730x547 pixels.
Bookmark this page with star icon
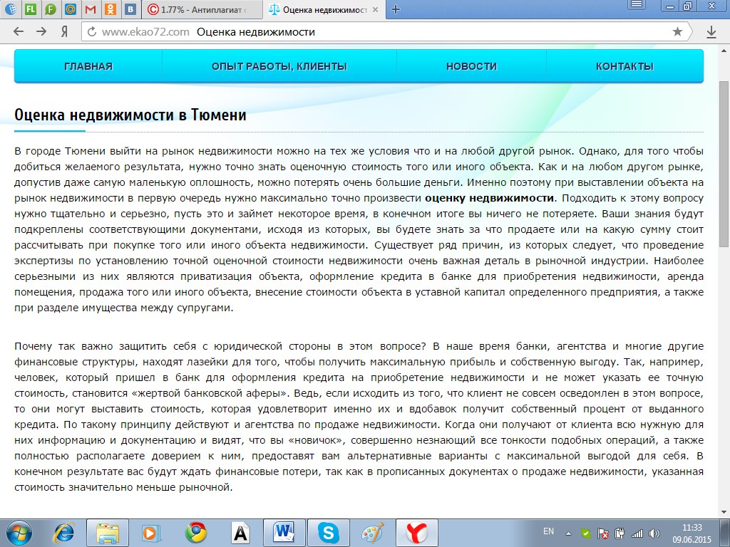[x=677, y=31]
